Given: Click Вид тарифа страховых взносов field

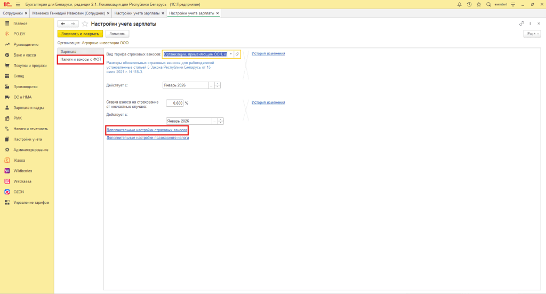Looking at the screenshot, I should 195,54.
